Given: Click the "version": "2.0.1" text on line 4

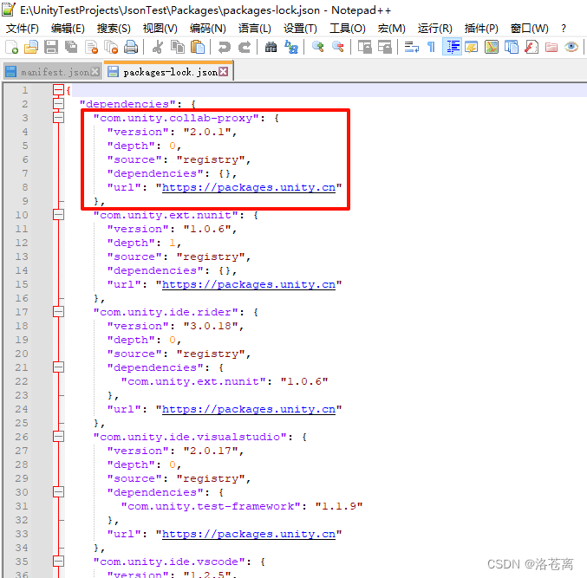Looking at the screenshot, I should (x=169, y=132).
